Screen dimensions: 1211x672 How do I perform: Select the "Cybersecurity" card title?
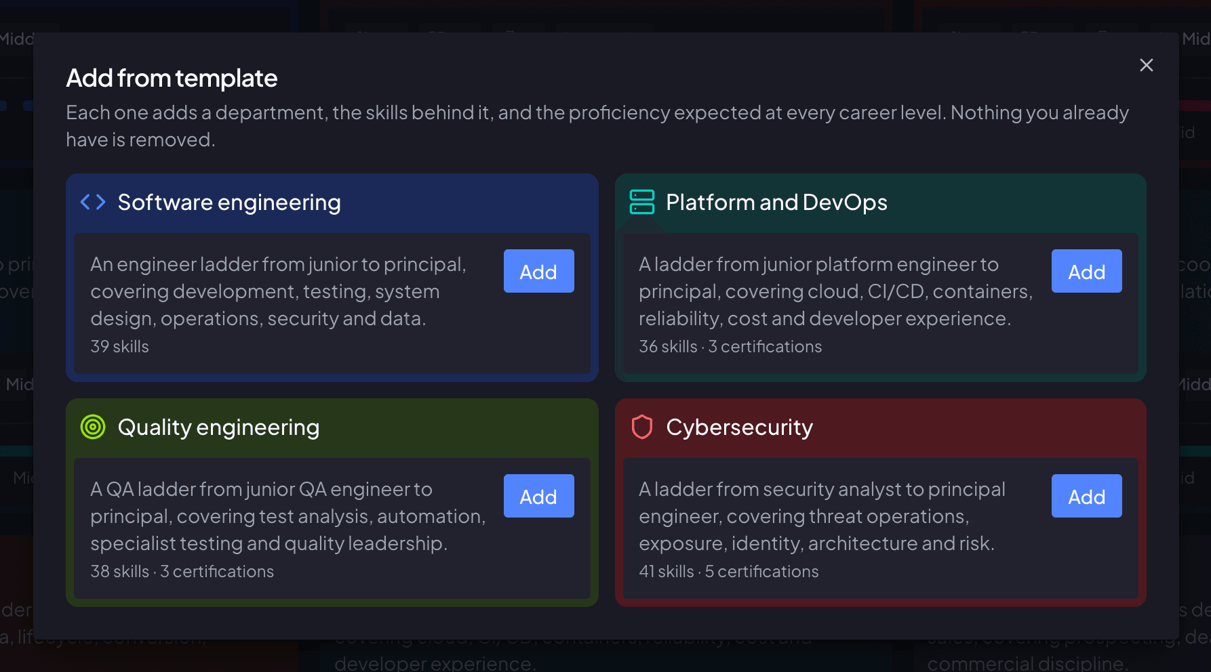click(739, 427)
